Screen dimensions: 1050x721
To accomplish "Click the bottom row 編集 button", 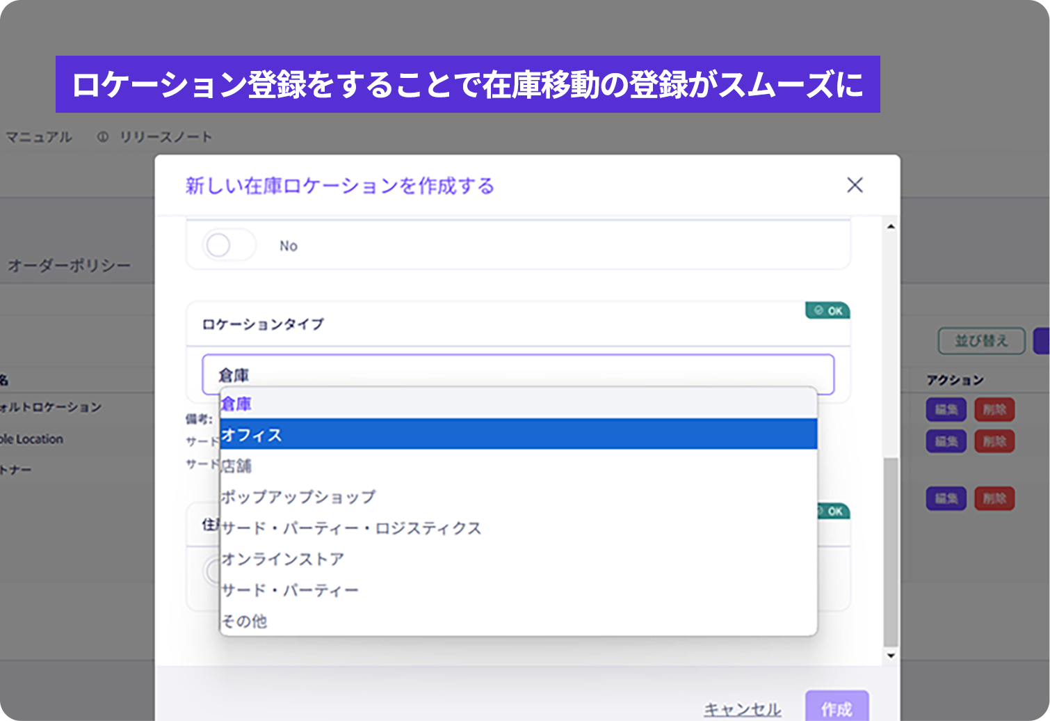I will click(946, 498).
